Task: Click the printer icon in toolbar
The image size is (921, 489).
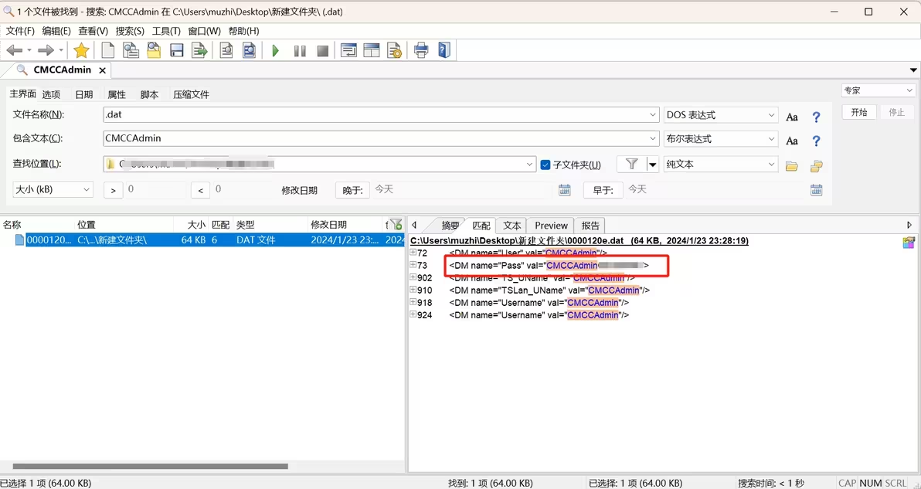Action: pyautogui.click(x=421, y=51)
